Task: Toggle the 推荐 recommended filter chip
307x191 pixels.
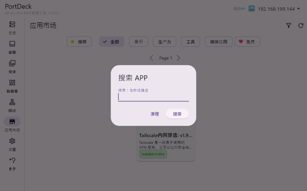Action: (x=79, y=42)
